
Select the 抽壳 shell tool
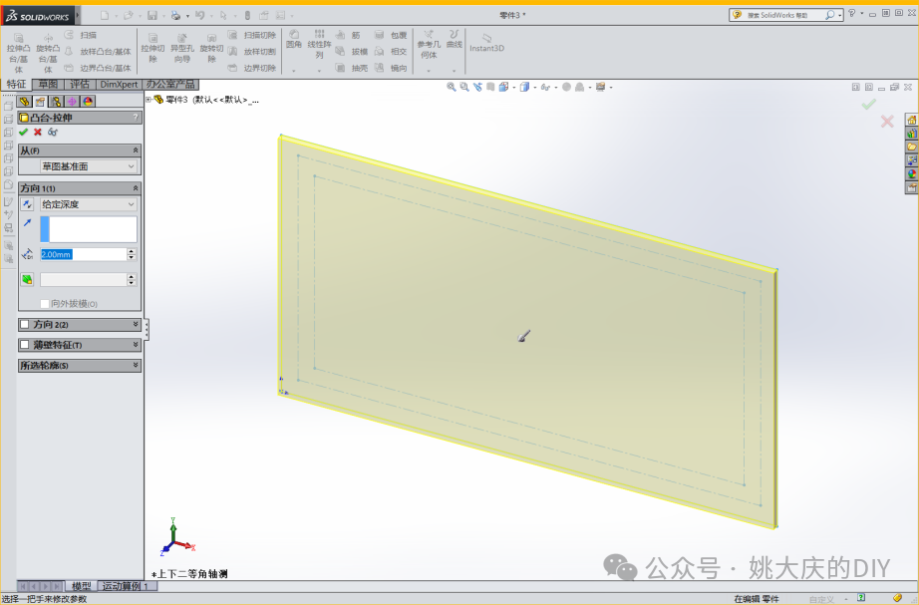(352, 68)
